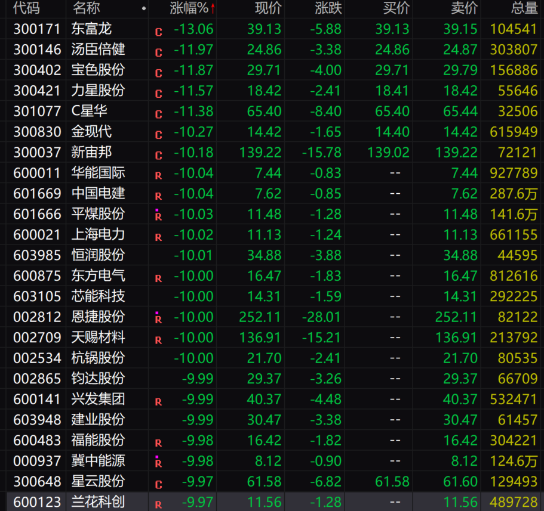Click the 卖价 column header
Image resolution: width=544 pixels, height=511 pixels.
(x=464, y=8)
